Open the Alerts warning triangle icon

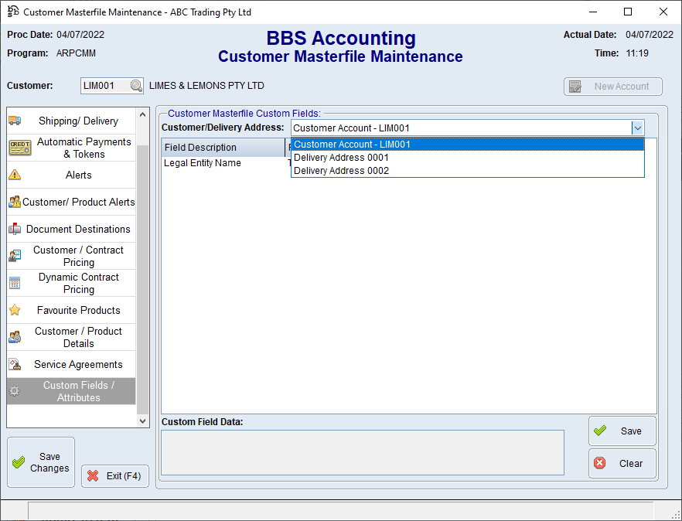point(15,175)
